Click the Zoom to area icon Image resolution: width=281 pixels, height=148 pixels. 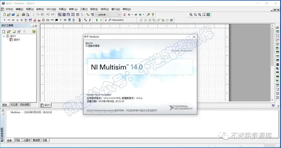tap(200, 15)
